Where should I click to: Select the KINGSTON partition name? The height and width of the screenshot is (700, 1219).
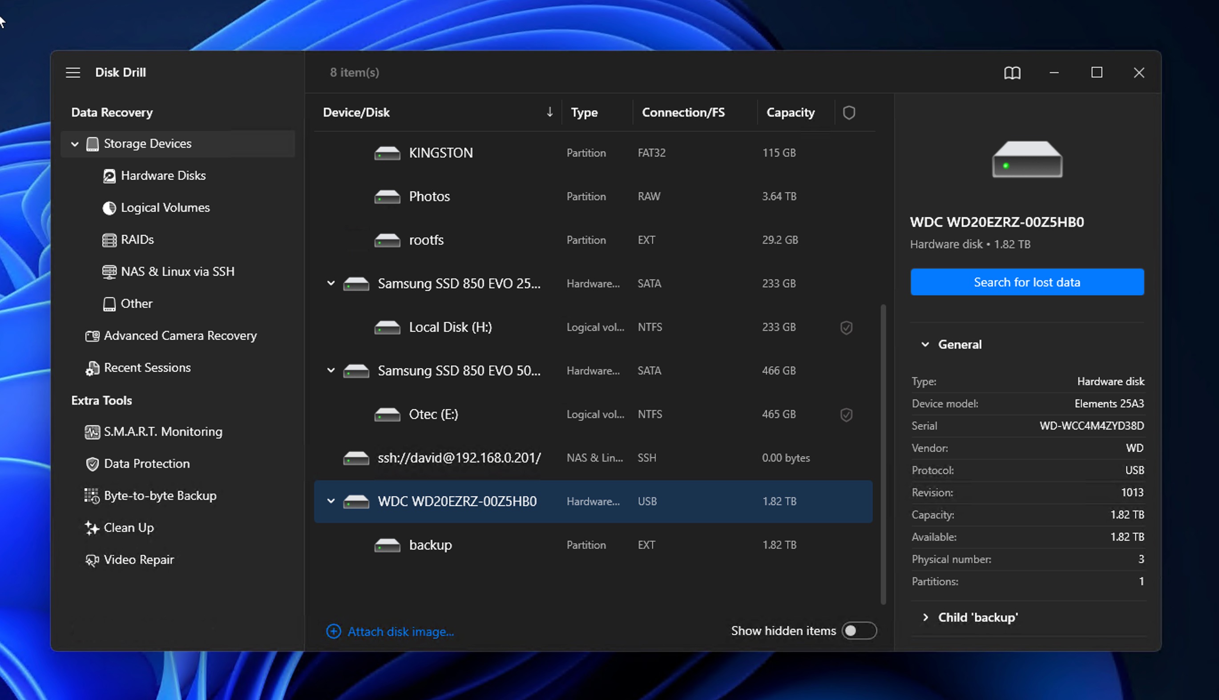440,153
